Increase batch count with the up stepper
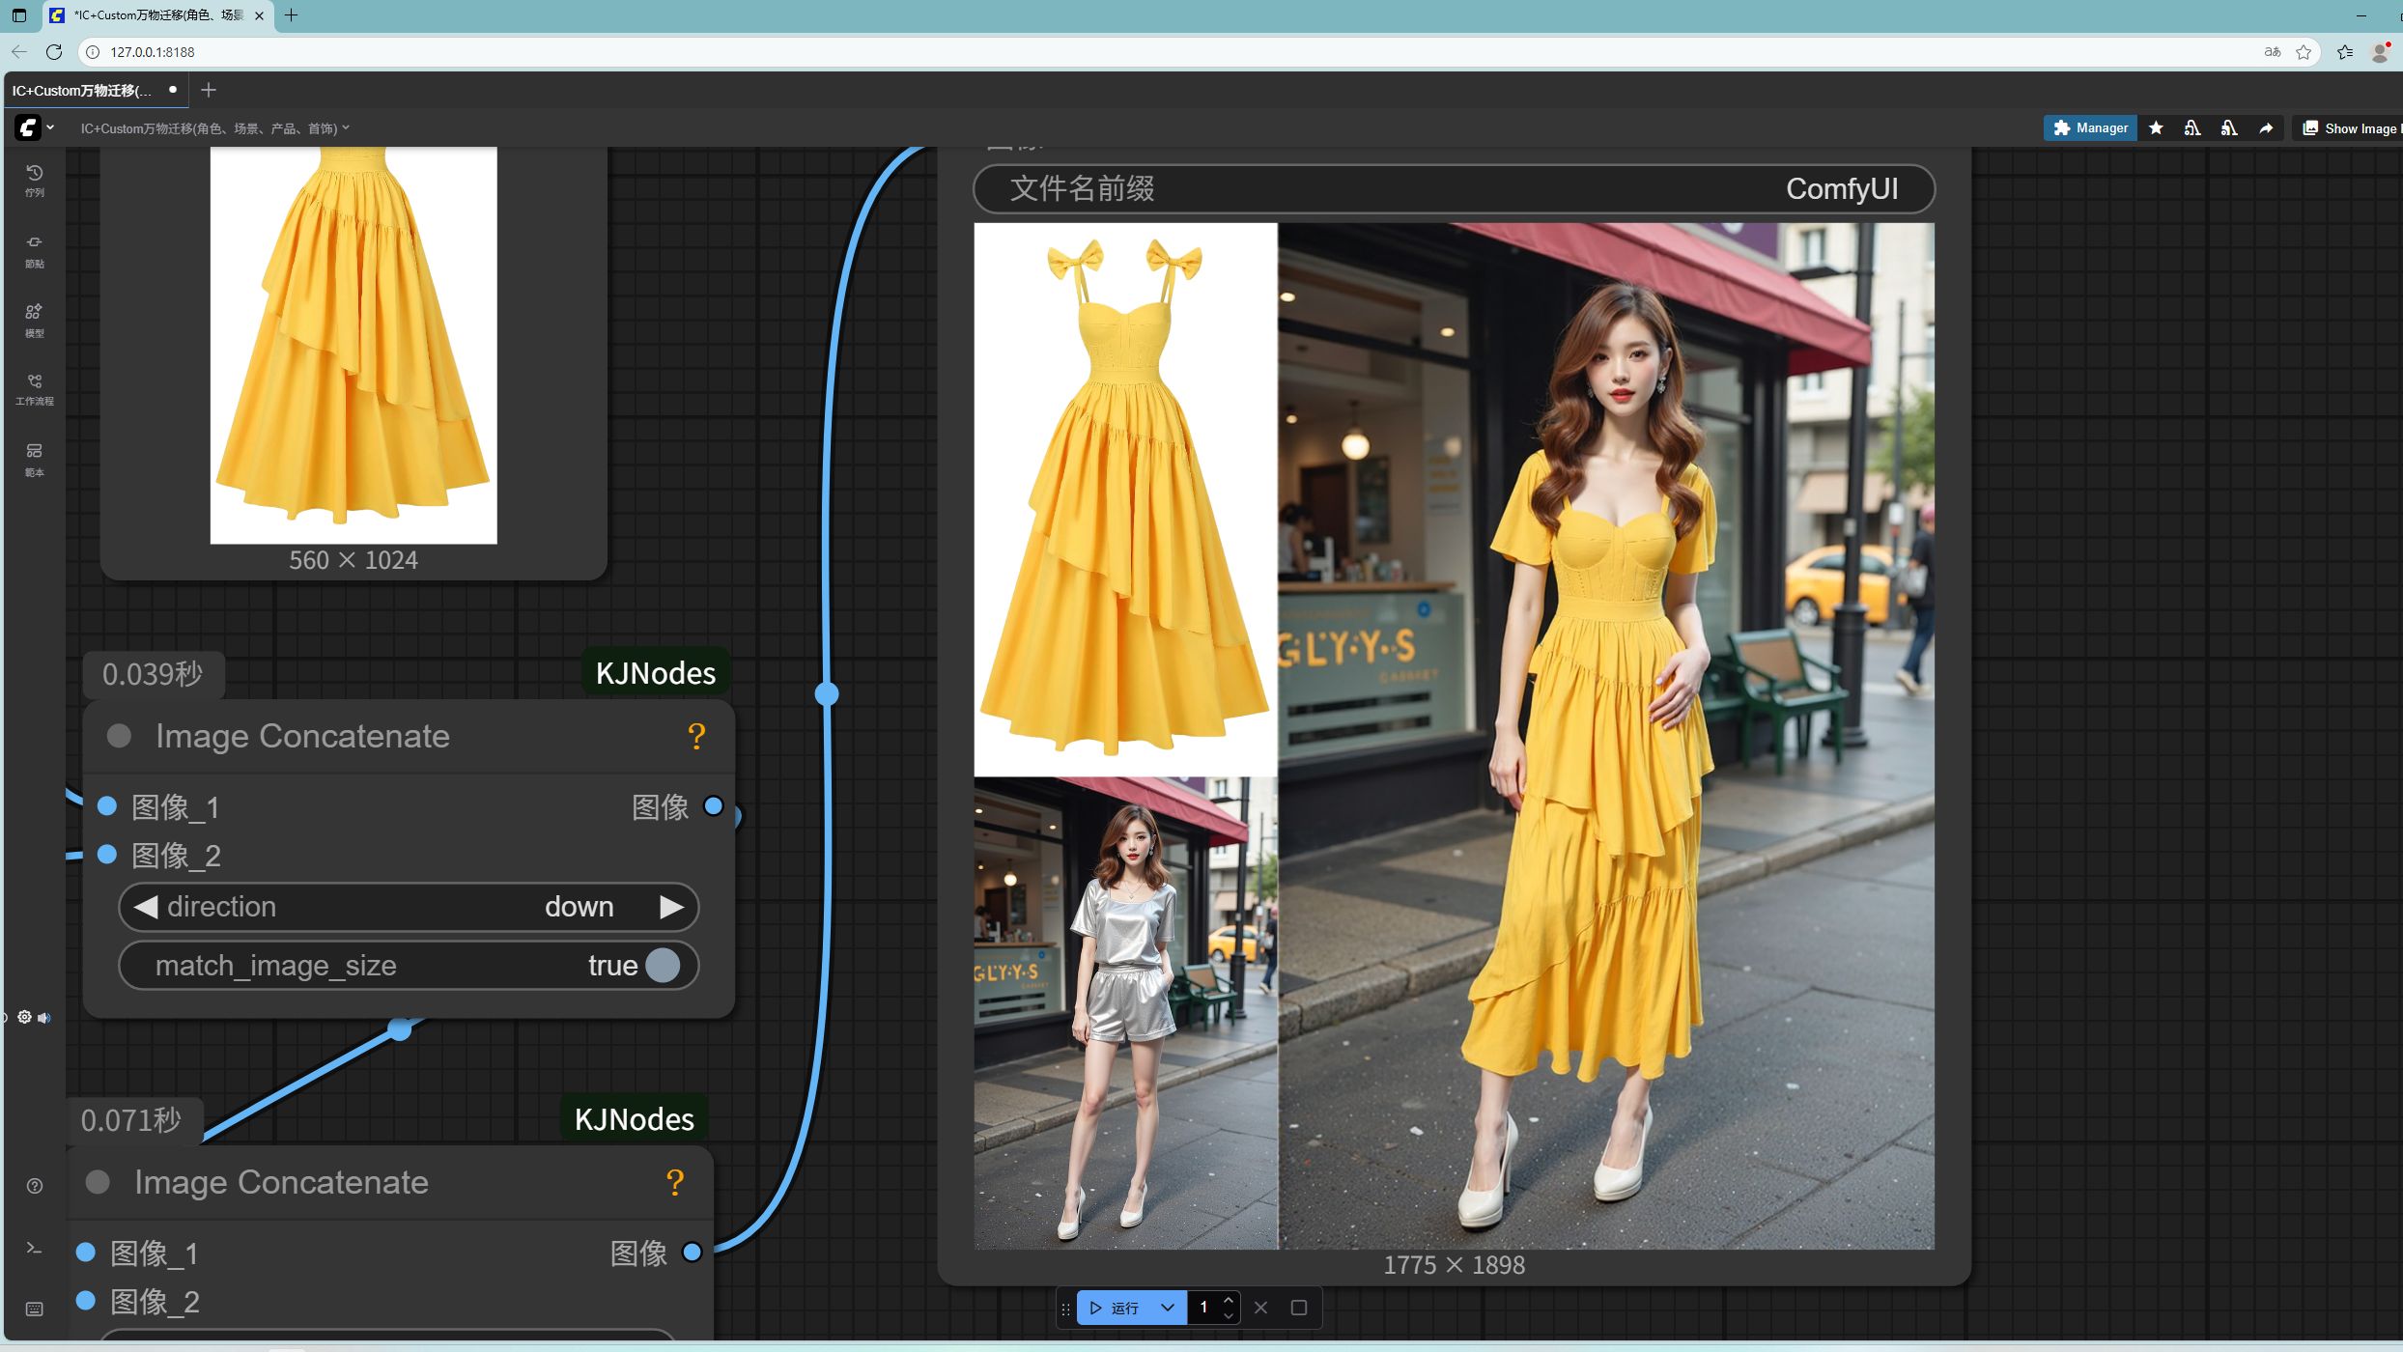Screen dimensions: 2403x1352 click(x=1229, y=1300)
